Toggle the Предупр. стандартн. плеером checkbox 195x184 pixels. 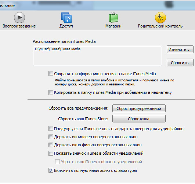point(51,129)
